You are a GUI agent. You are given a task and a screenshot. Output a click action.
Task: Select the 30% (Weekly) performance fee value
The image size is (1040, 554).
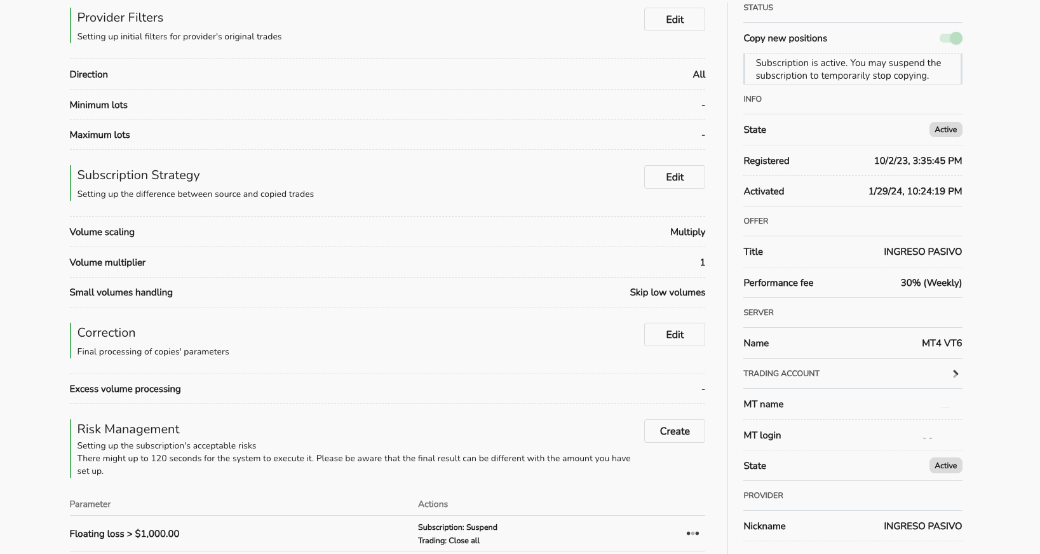[931, 283]
